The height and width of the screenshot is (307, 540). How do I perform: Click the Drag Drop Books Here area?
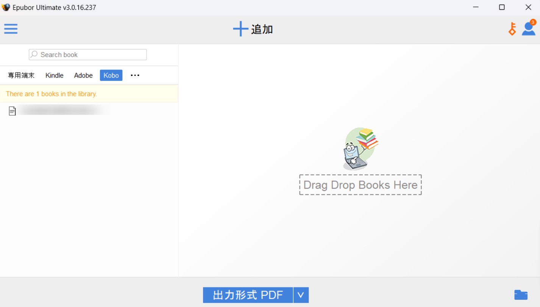coord(361,185)
